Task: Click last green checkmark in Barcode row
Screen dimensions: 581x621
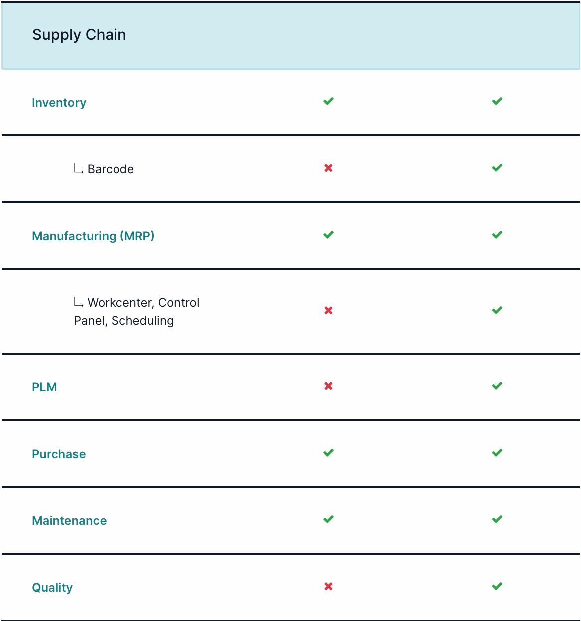Action: point(497,168)
